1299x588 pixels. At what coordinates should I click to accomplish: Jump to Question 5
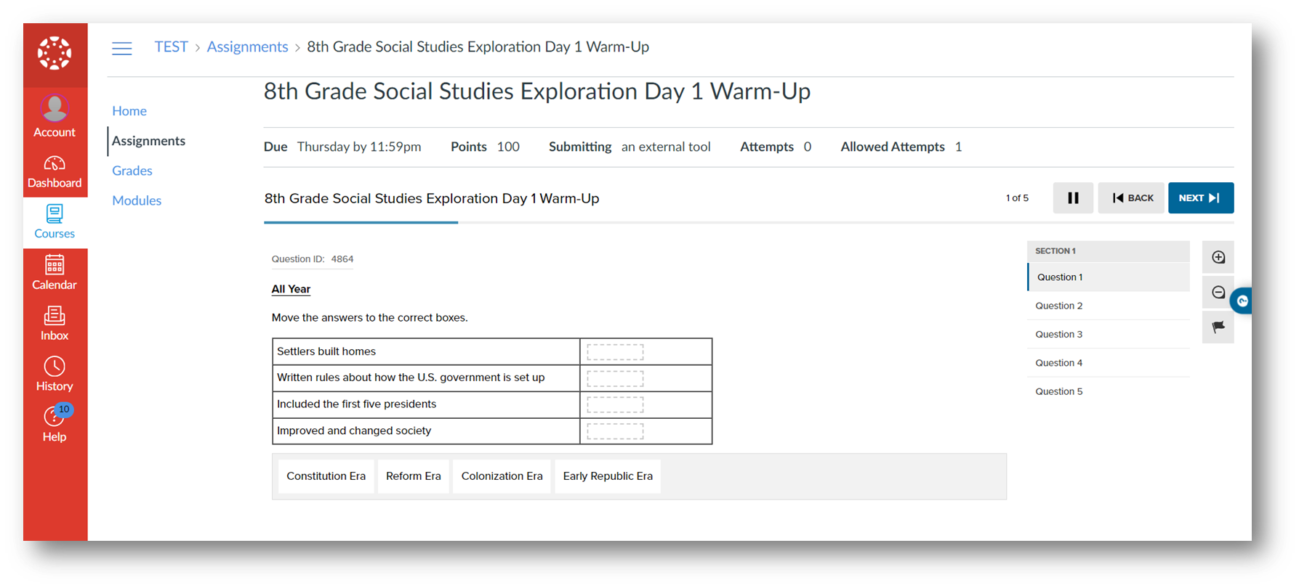pyautogui.click(x=1109, y=391)
